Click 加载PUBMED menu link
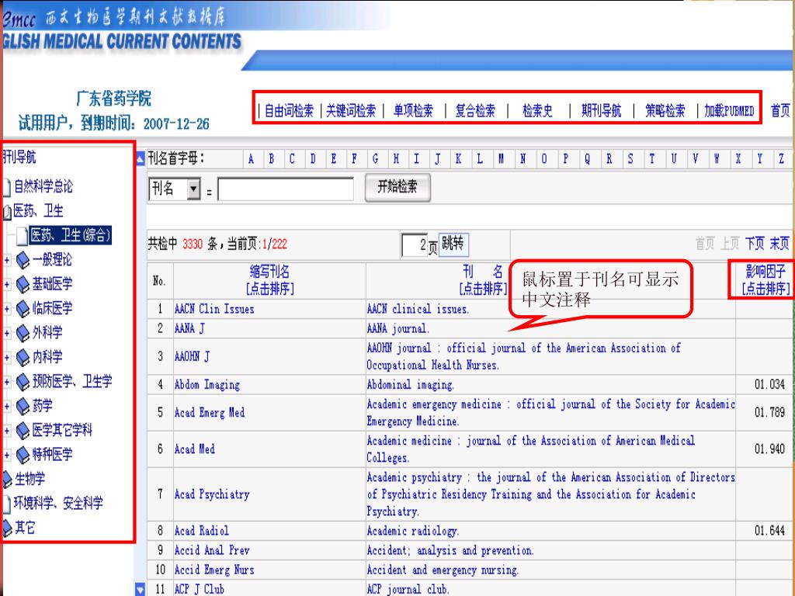795x596 pixels. [x=729, y=110]
